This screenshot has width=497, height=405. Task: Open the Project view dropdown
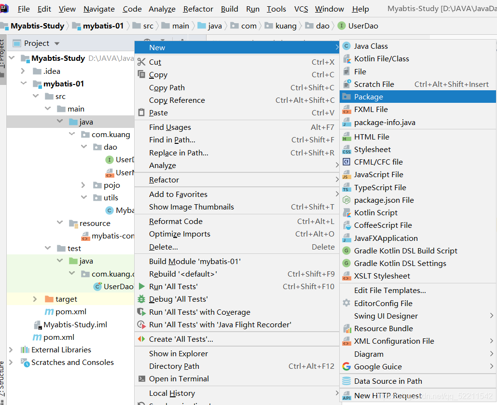pos(57,43)
